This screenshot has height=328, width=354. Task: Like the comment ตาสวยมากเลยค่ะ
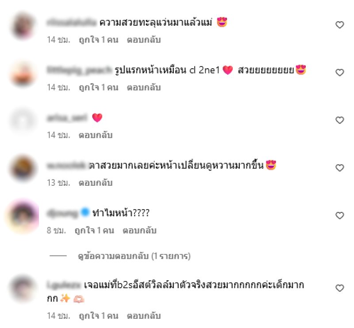click(x=339, y=168)
